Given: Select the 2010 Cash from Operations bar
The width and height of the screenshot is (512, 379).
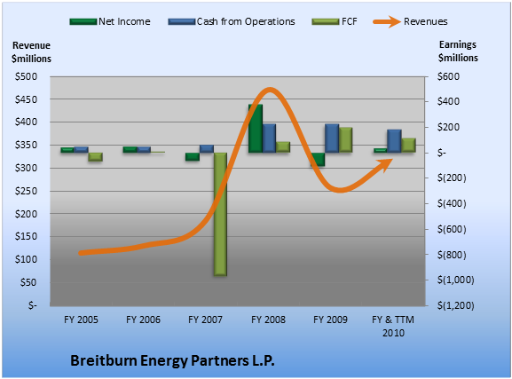Looking at the screenshot, I should coord(395,141).
